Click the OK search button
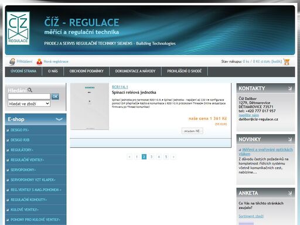 [55, 97]
